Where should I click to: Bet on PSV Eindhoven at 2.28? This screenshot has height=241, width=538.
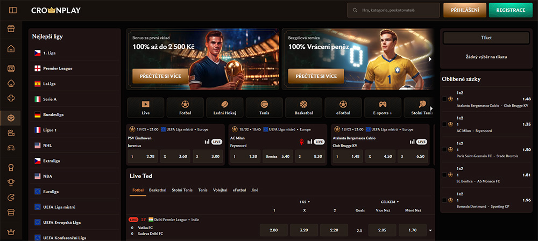point(143,156)
